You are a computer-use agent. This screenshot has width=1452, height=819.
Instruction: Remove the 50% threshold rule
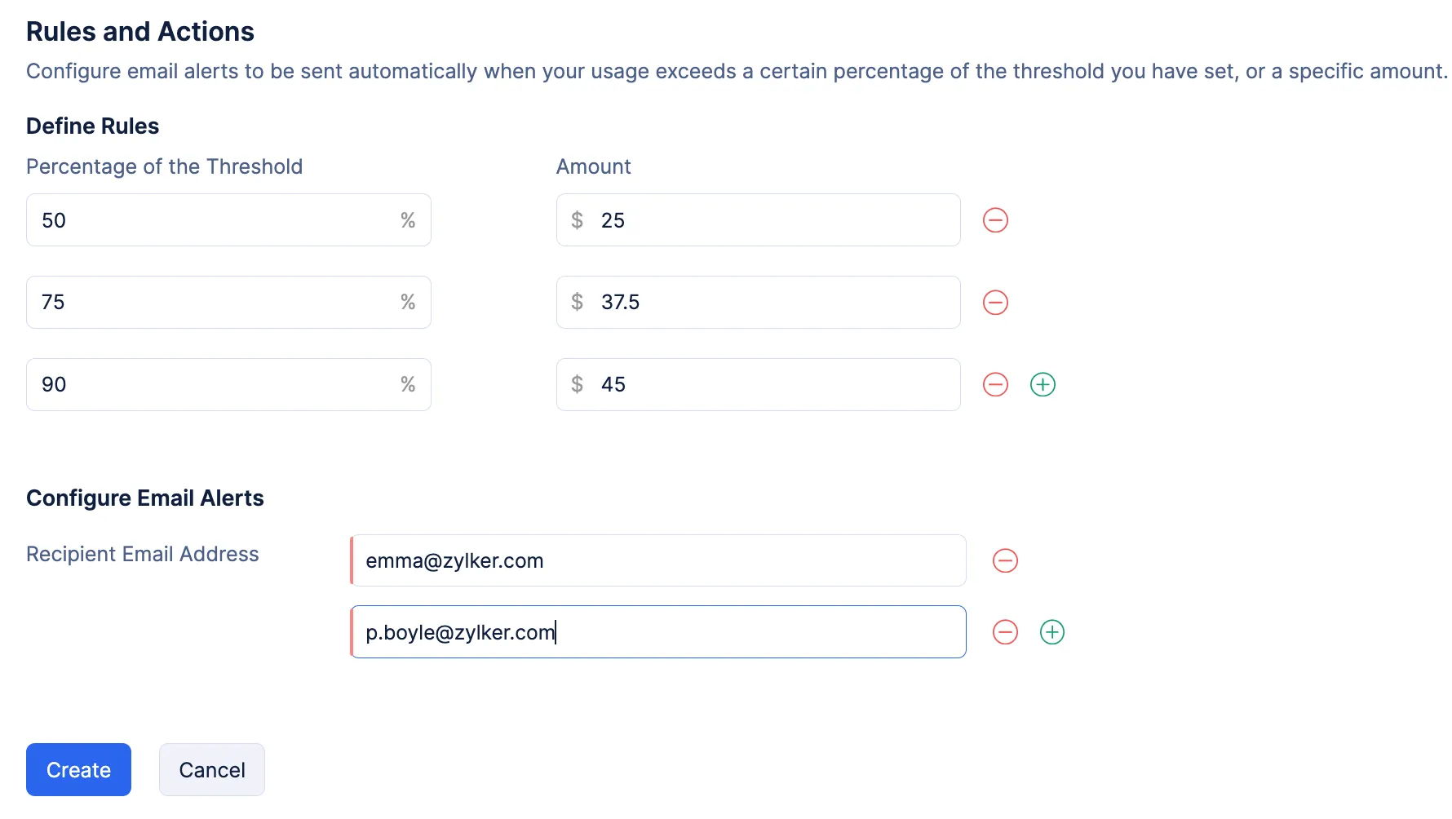[995, 220]
